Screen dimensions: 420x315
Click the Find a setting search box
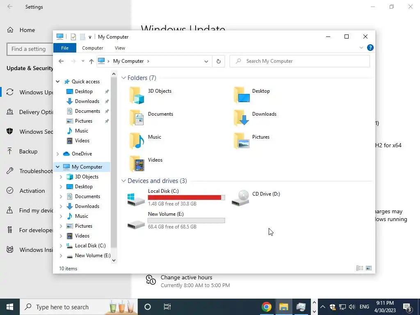tap(30, 49)
